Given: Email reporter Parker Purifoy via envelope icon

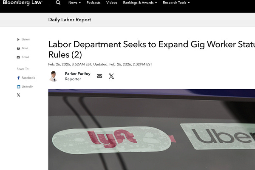Looking at the screenshot, I should pyautogui.click(x=99, y=76).
